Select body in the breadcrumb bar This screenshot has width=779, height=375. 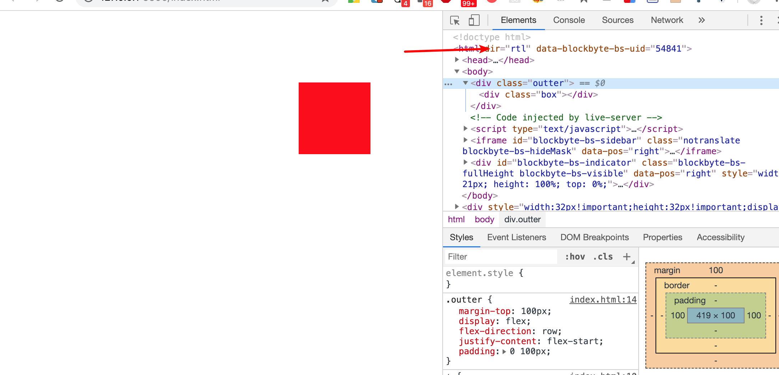[484, 219]
